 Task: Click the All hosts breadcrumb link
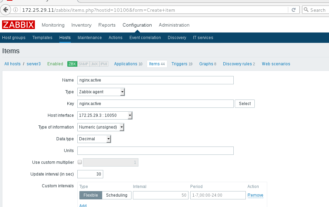(12, 64)
